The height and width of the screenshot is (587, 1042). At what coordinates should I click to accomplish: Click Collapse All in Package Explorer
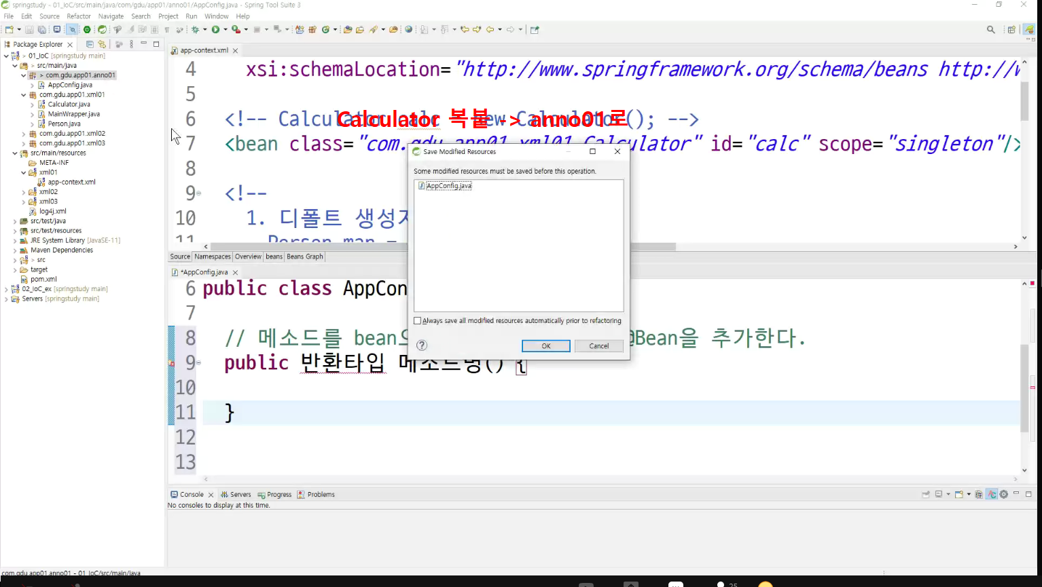(89, 44)
